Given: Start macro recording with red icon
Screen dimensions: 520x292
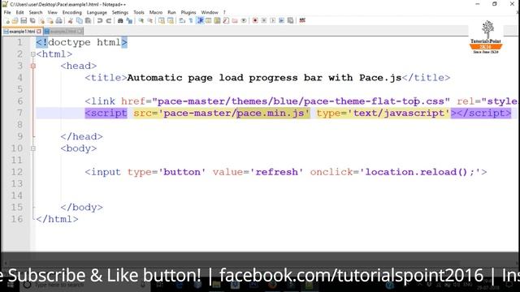Looking at the screenshot, I should 255,20.
